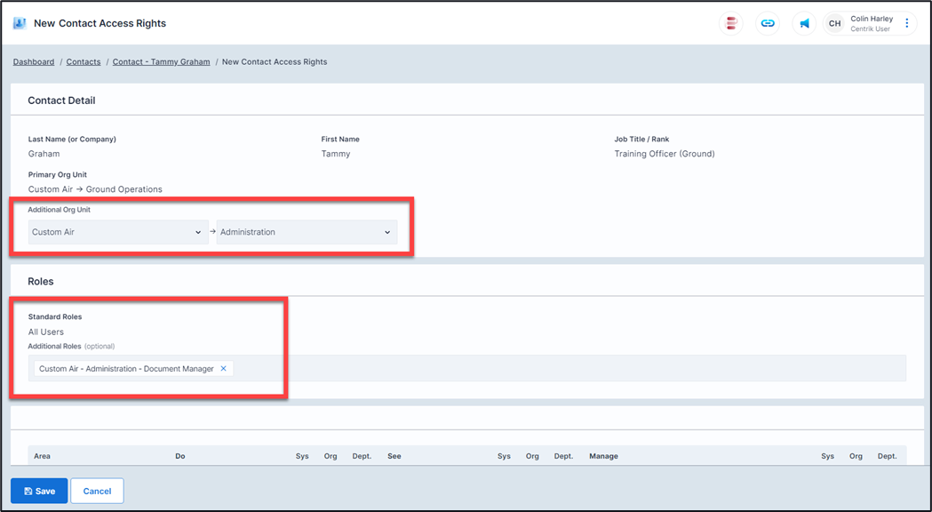Click the Area column header
Screen dimensions: 932x512
pos(42,456)
